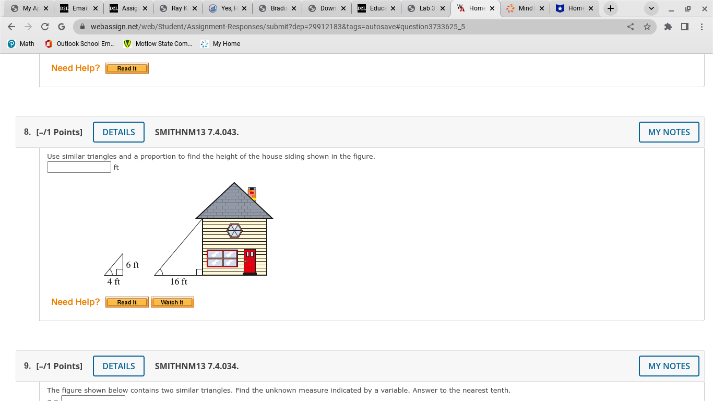
Task: Click the lock icon in the address bar
Action: pyautogui.click(x=82, y=27)
